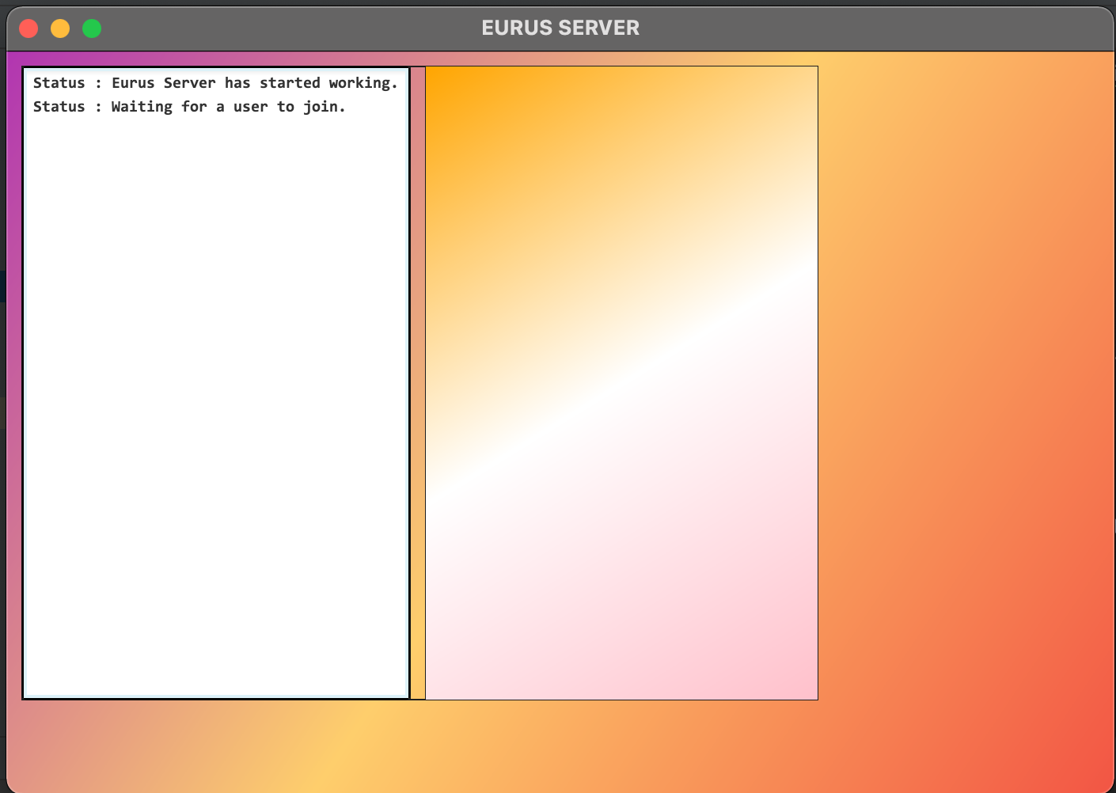This screenshot has width=1116, height=793.
Task: Click the red close traffic light
Action: click(28, 28)
